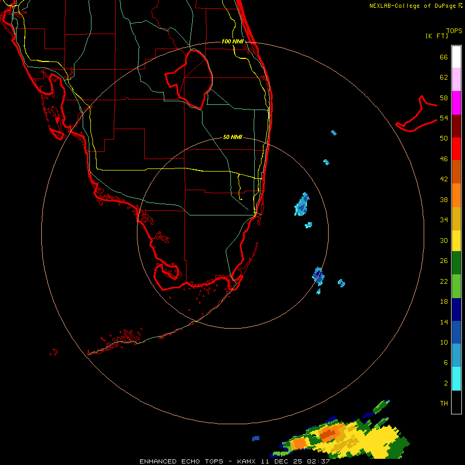Screen dimensions: 465x465
Task: Click the 6 legend value
Action: [x=446, y=363]
